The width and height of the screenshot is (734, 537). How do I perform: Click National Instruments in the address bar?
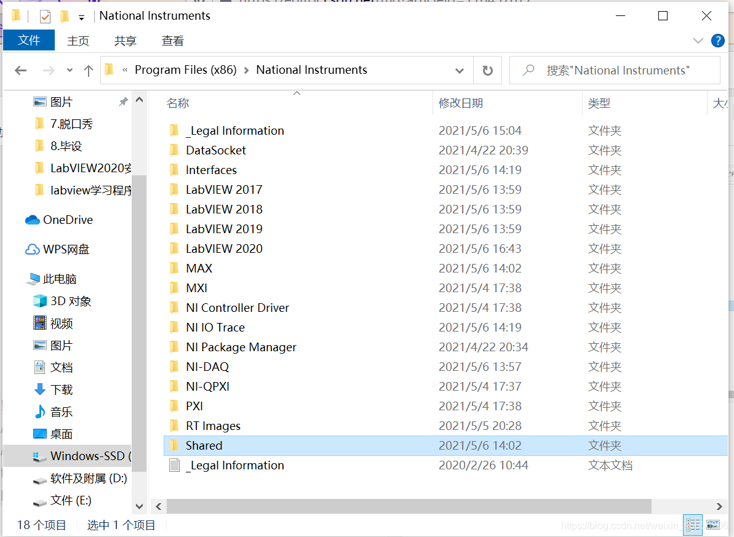pyautogui.click(x=311, y=70)
